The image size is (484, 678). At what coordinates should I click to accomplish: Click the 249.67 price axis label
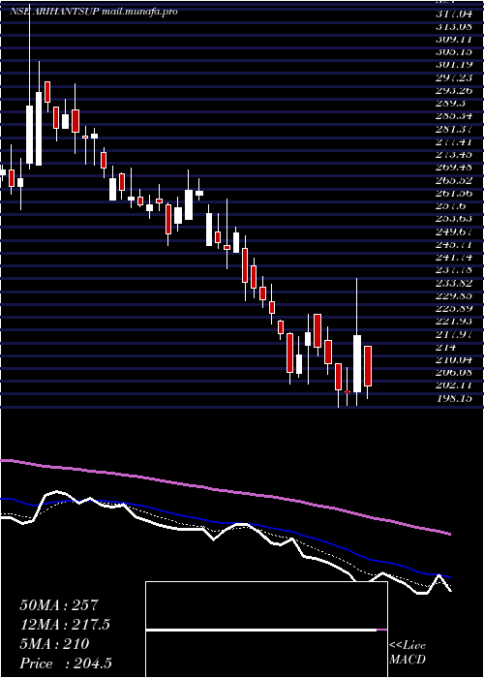[454, 232]
